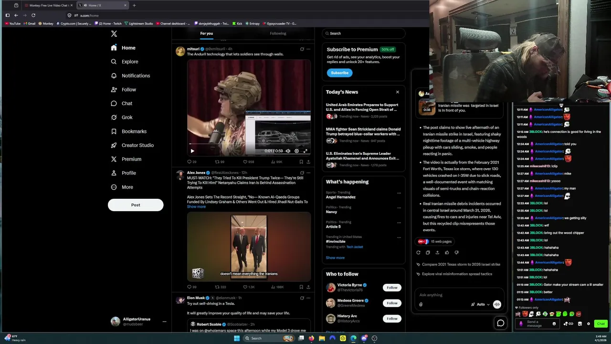Open the Grok Auto mode dropdown
The height and width of the screenshot is (344, 611).
tap(481, 304)
